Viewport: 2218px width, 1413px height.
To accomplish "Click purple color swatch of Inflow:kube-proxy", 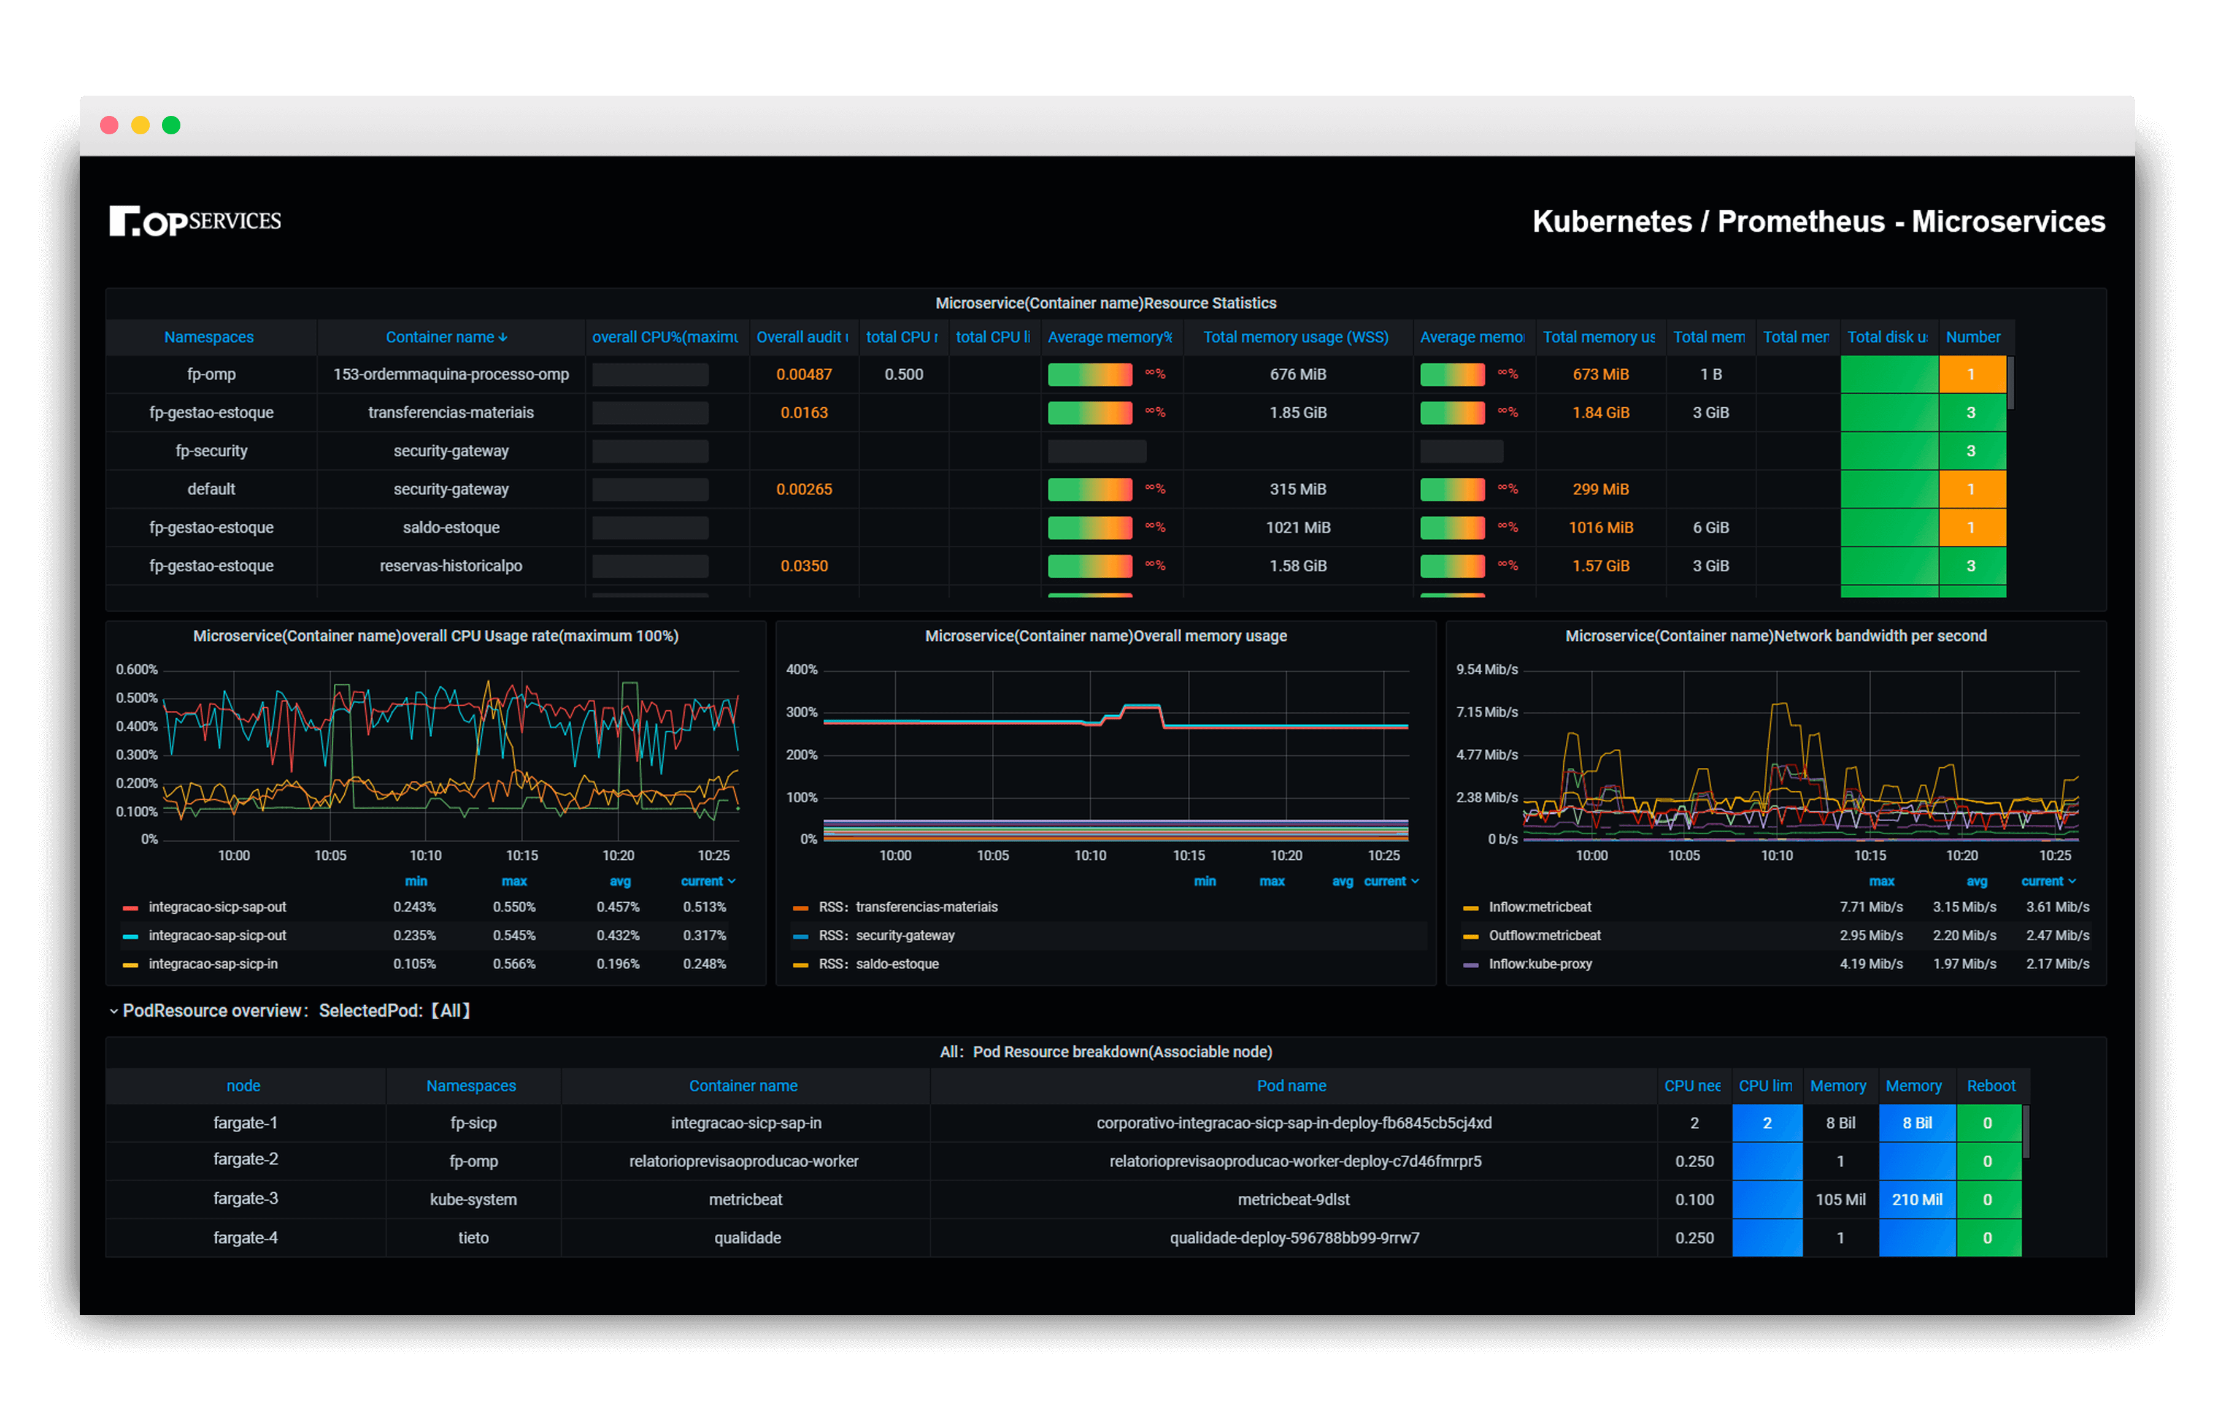I will [1471, 966].
